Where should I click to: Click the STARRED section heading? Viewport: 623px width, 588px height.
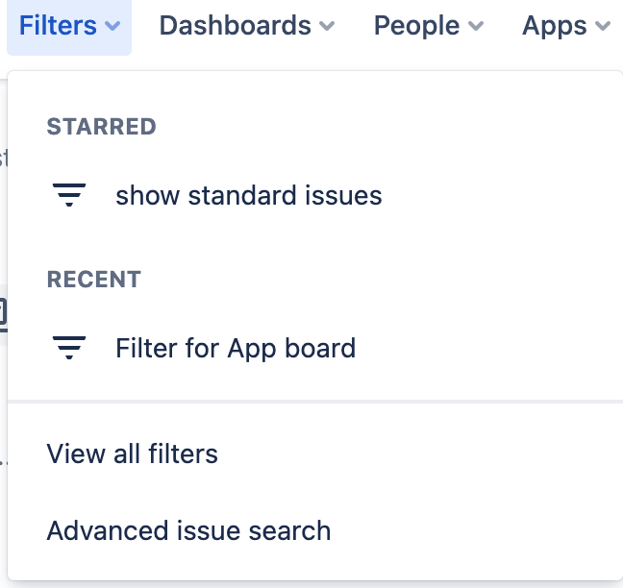[x=101, y=127]
